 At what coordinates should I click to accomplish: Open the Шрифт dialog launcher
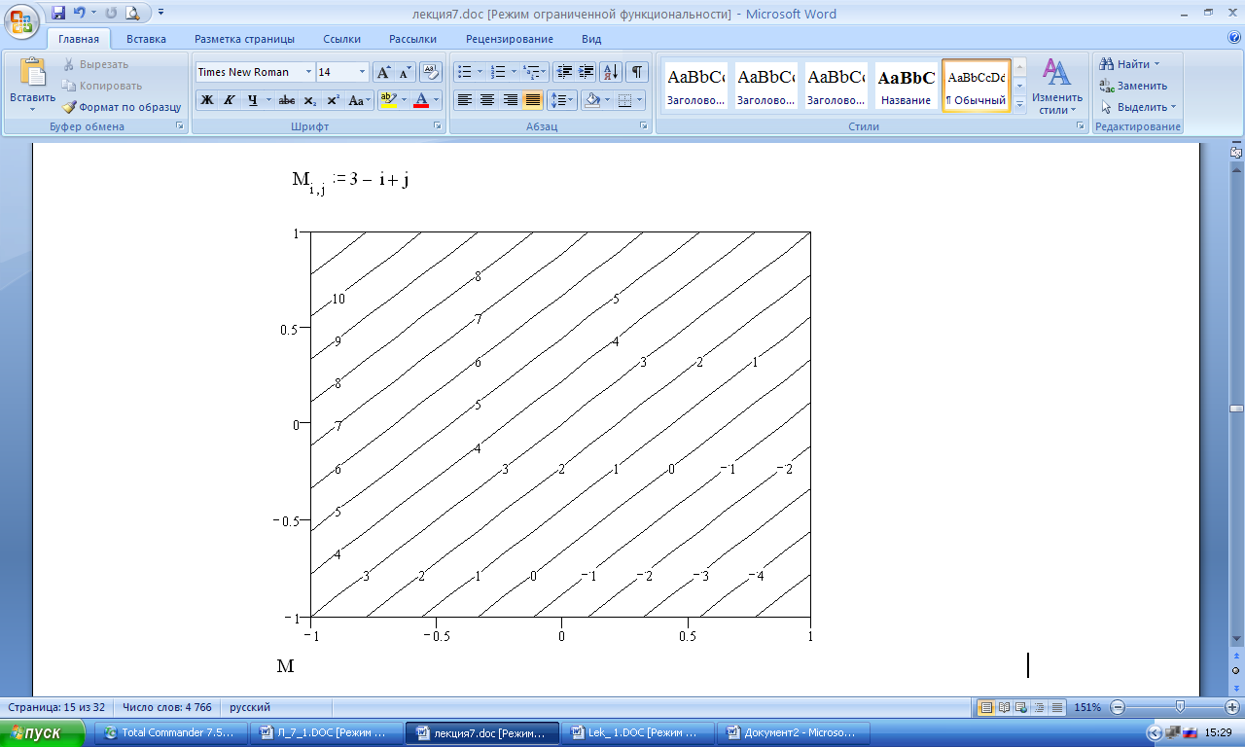click(x=438, y=126)
